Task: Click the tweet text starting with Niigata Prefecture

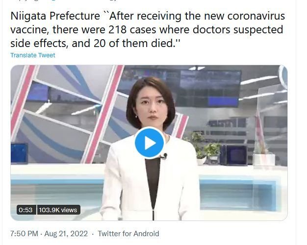Action: point(148,29)
